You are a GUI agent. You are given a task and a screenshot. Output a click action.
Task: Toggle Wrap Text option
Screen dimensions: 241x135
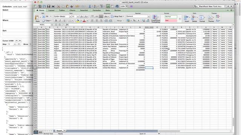[x=117, y=16]
